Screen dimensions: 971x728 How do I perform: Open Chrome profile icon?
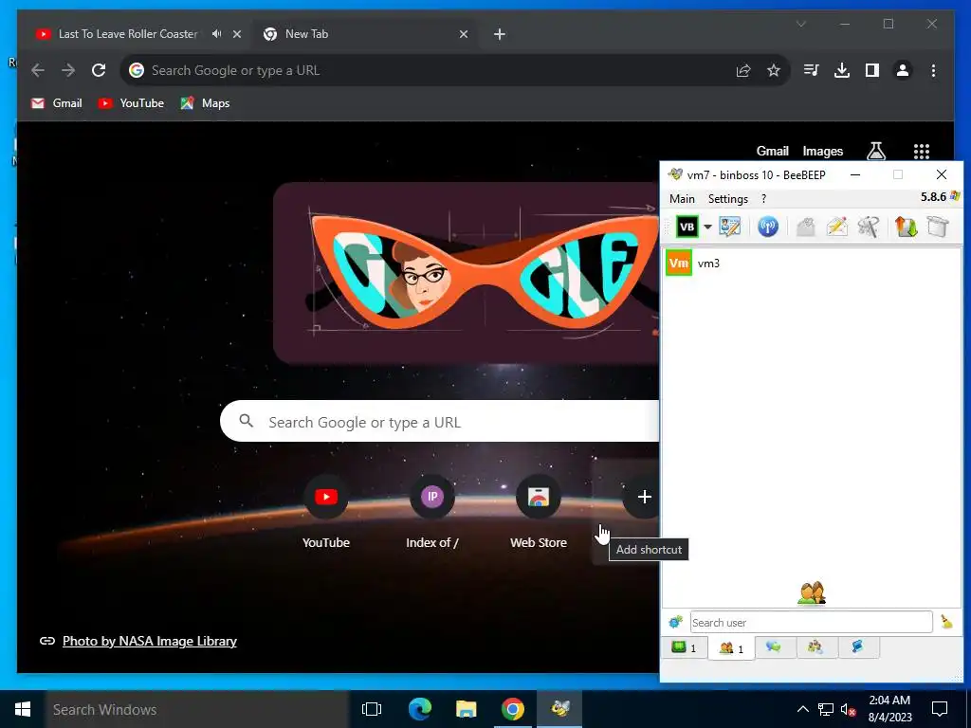pyautogui.click(x=903, y=70)
